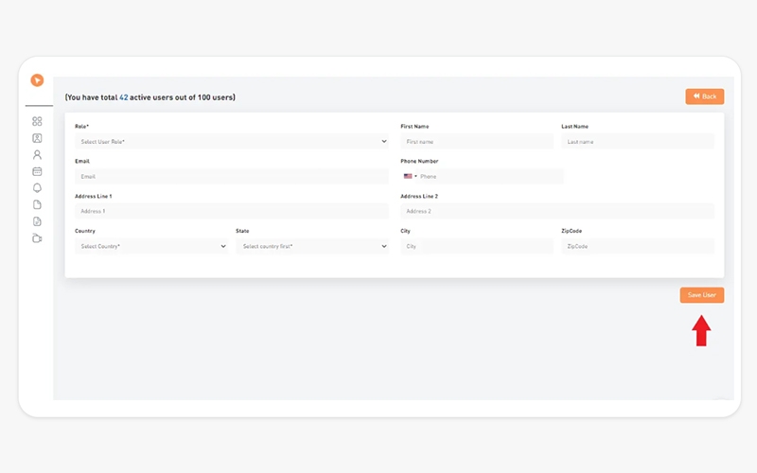Open the report document icon in sidebar

click(x=37, y=221)
